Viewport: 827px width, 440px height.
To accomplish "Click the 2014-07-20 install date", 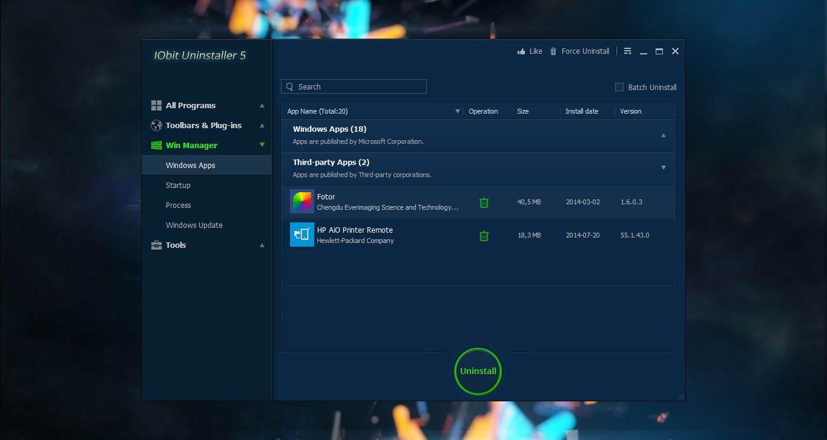I will (x=583, y=235).
